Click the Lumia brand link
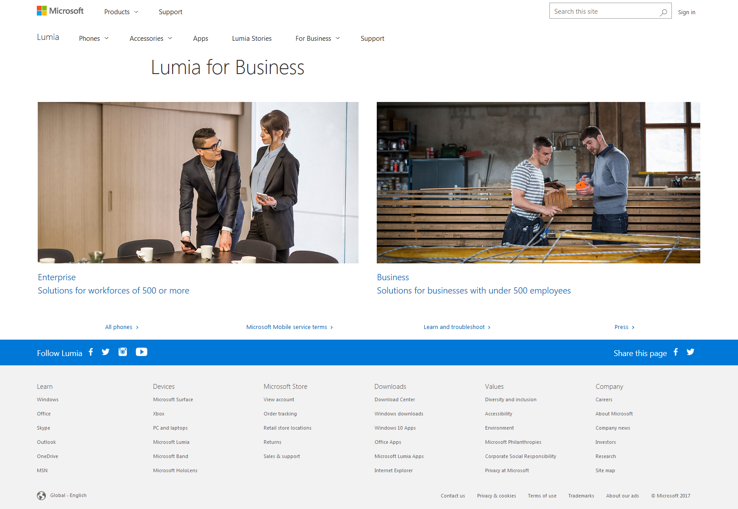Image resolution: width=738 pixels, height=509 pixels. (48, 37)
